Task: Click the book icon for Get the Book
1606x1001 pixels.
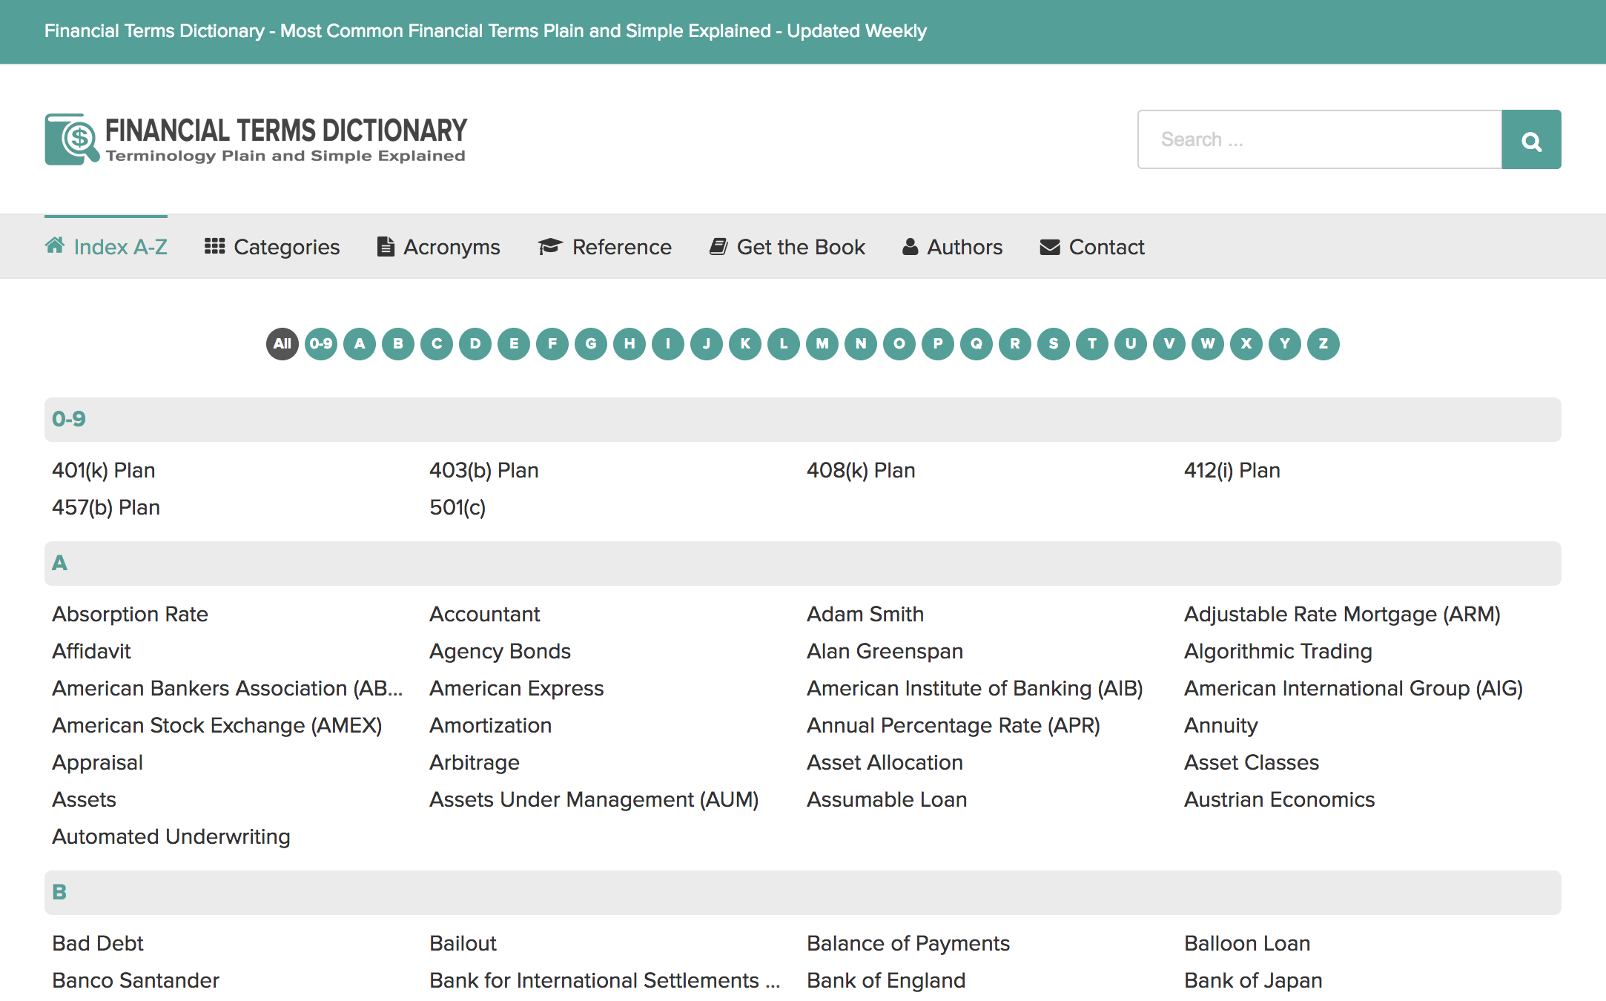Action: (x=718, y=246)
